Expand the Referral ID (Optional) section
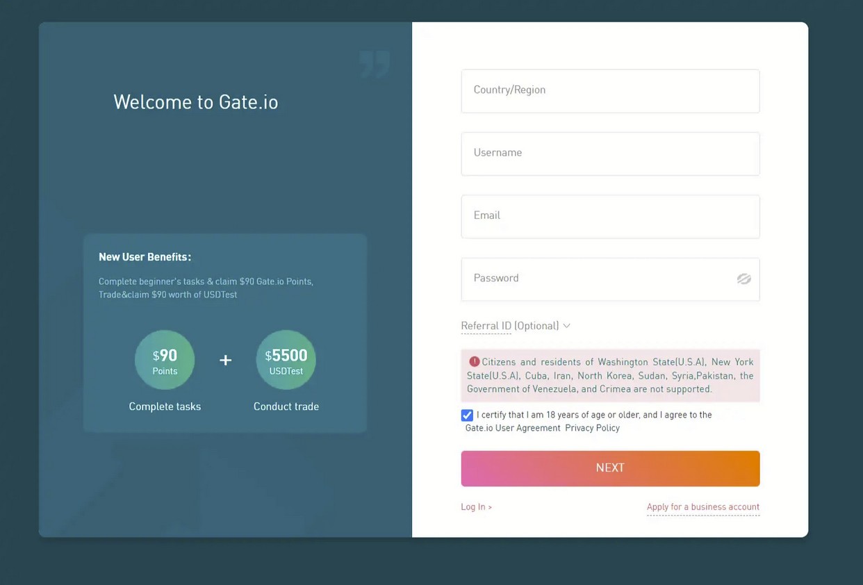This screenshot has height=585, width=863. 509,326
